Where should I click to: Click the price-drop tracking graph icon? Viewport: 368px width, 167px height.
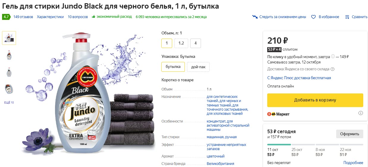255,17
